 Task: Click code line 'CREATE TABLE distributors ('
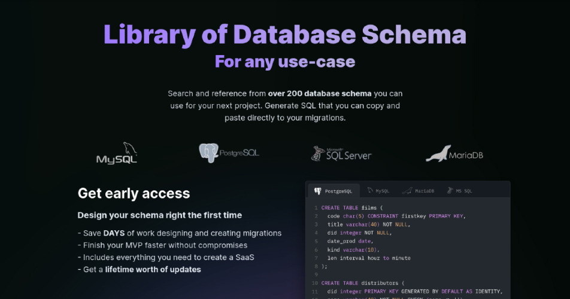pos(363,283)
